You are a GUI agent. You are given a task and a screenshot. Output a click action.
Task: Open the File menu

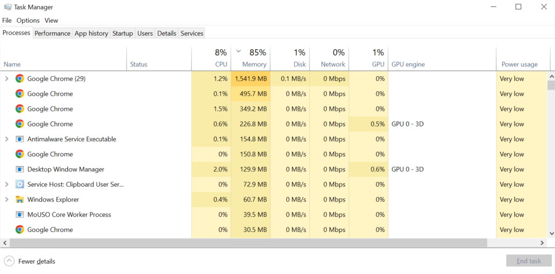click(7, 21)
